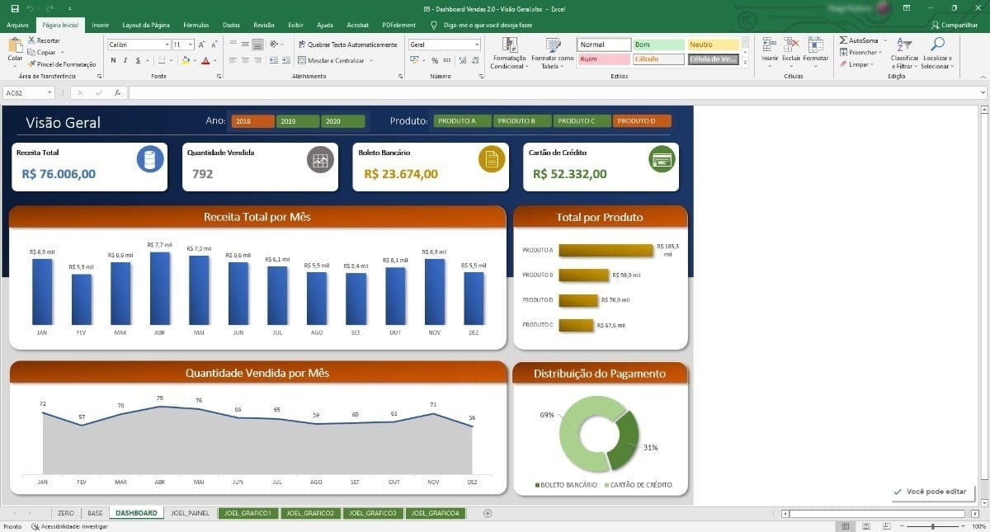The image size is (990, 532).
Task: Click the Recortar scissors icon
Action: point(31,40)
